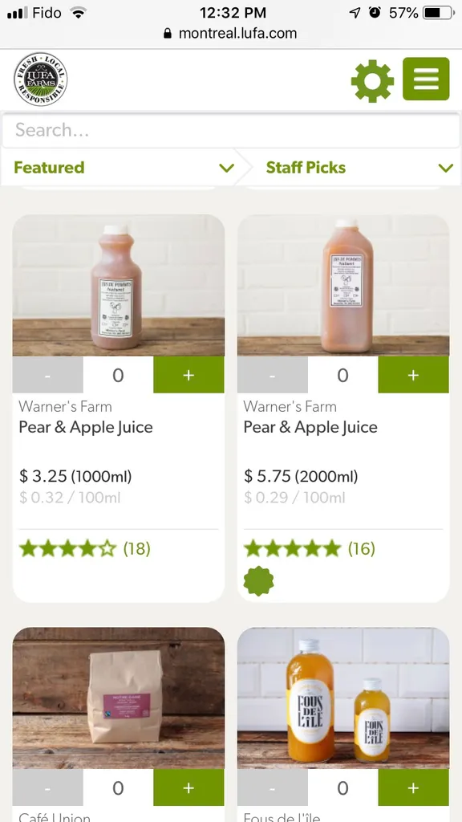462x822 pixels.
Task: Select the Featured section header
Action: point(49,168)
